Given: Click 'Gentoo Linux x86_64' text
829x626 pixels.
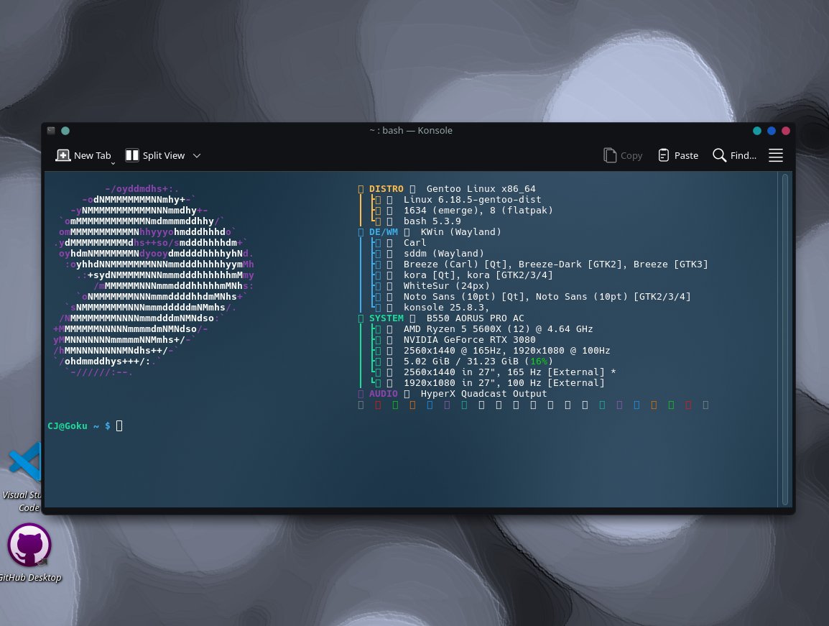Looking at the screenshot, I should click(481, 189).
